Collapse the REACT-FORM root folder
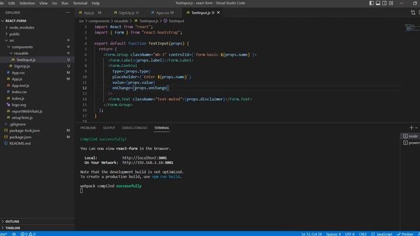Screen dimensions: 420x236 click(37, 21)
